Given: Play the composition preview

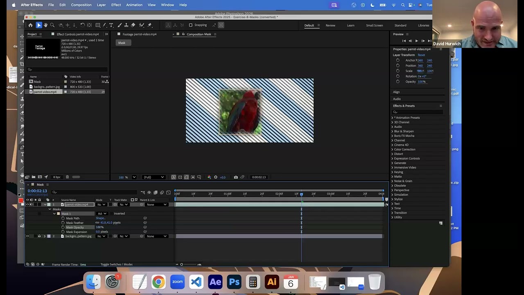Looking at the screenshot, I should tap(416, 41).
